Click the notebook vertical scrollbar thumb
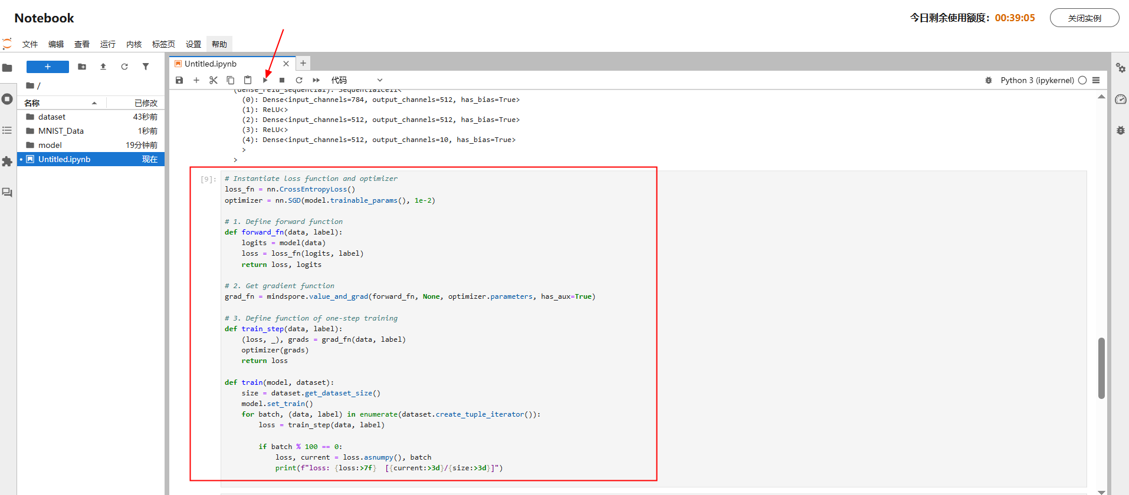1129x495 pixels. (1101, 368)
